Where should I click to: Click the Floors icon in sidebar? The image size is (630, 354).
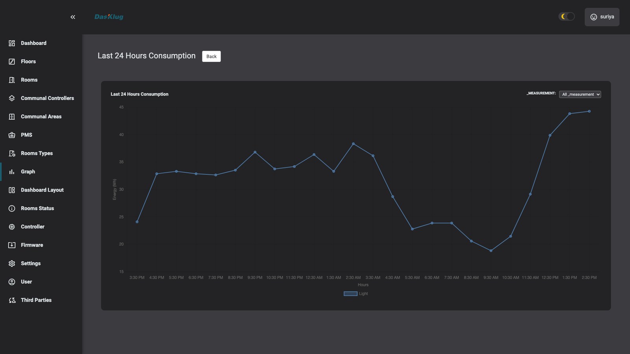pyautogui.click(x=12, y=61)
